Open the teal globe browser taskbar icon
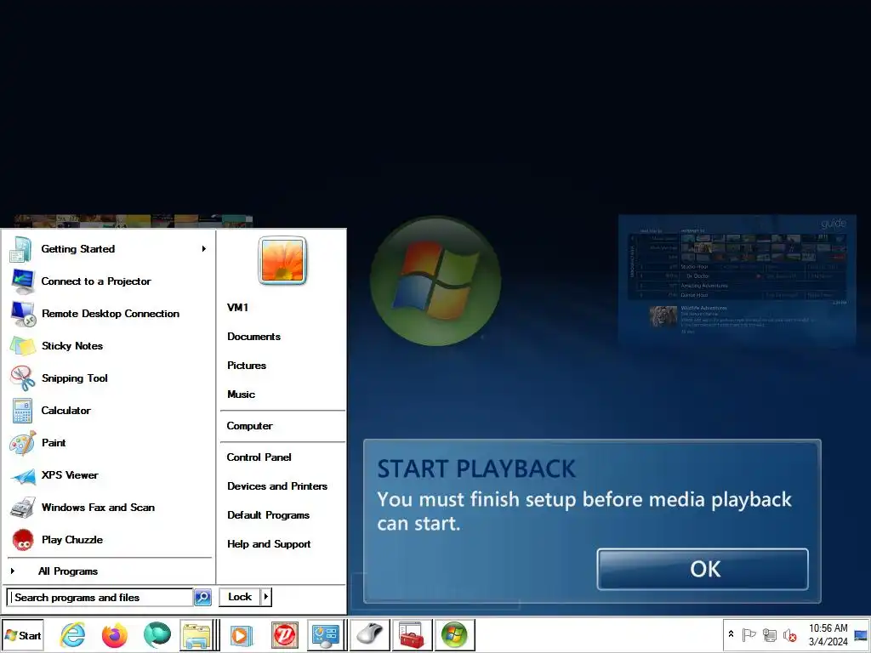871x653 pixels. tap(157, 635)
